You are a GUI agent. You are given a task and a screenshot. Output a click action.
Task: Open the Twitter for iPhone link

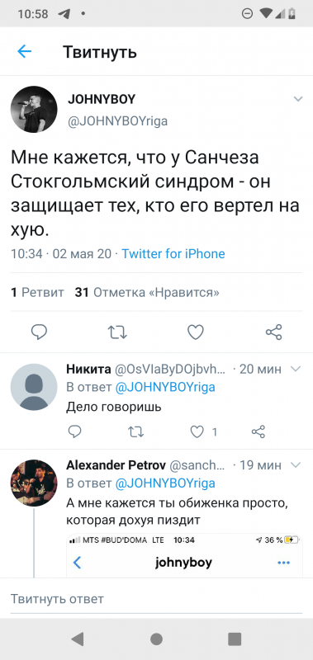pos(173,254)
